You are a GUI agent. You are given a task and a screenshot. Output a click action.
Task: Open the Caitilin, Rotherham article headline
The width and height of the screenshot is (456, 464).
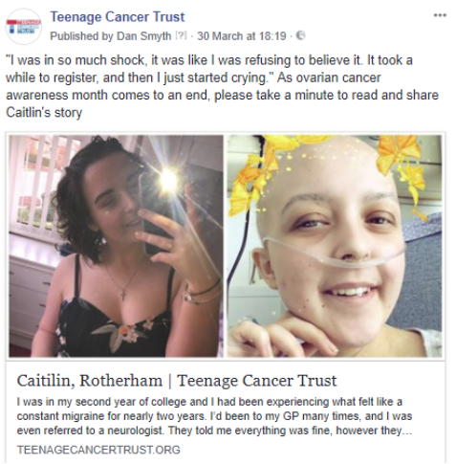pyautogui.click(x=177, y=381)
